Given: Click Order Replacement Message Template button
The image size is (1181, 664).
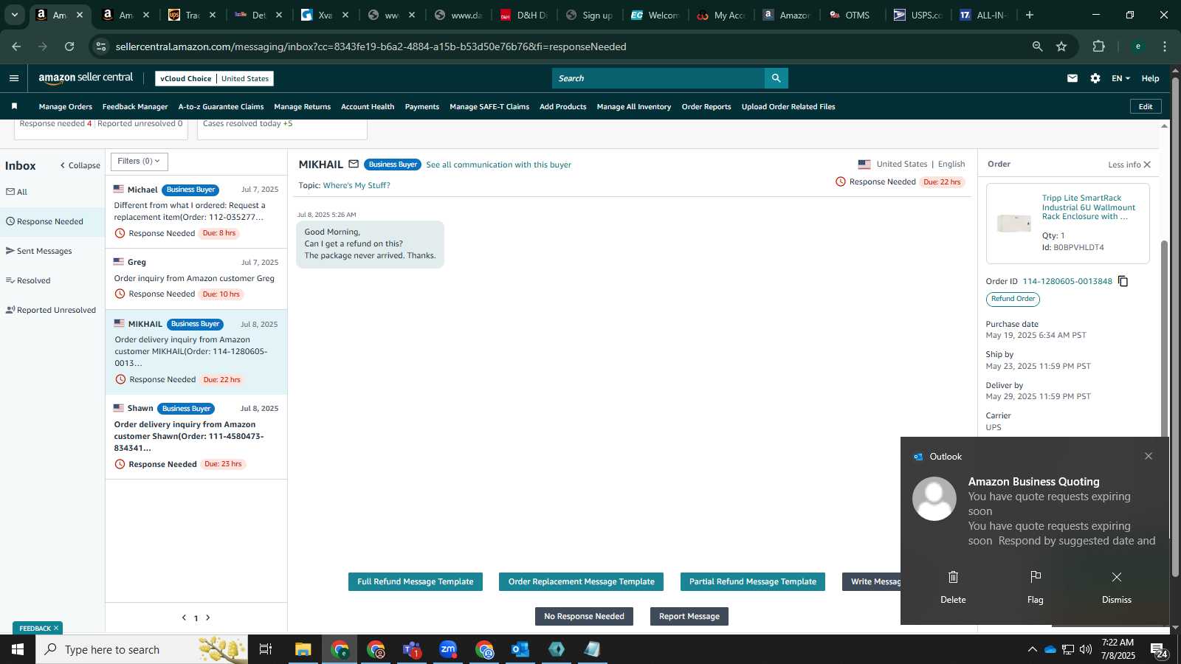Looking at the screenshot, I should click(582, 581).
